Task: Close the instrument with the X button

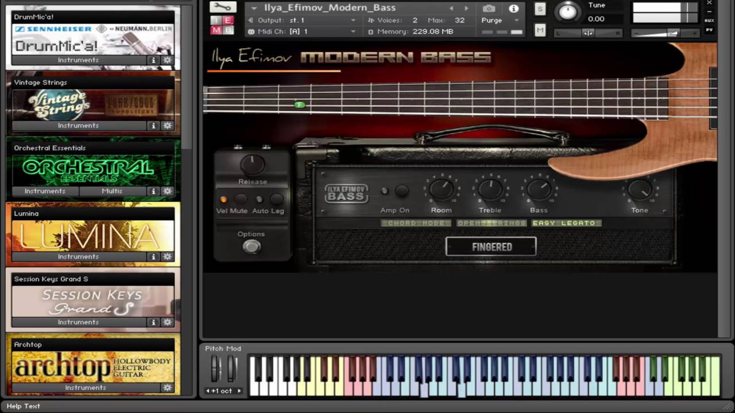Action: 710,3
